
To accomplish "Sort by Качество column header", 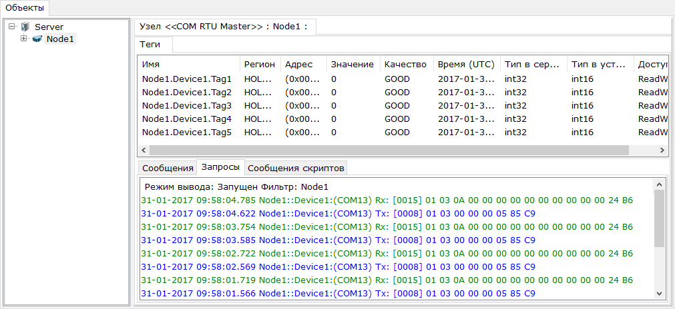I will (x=405, y=65).
